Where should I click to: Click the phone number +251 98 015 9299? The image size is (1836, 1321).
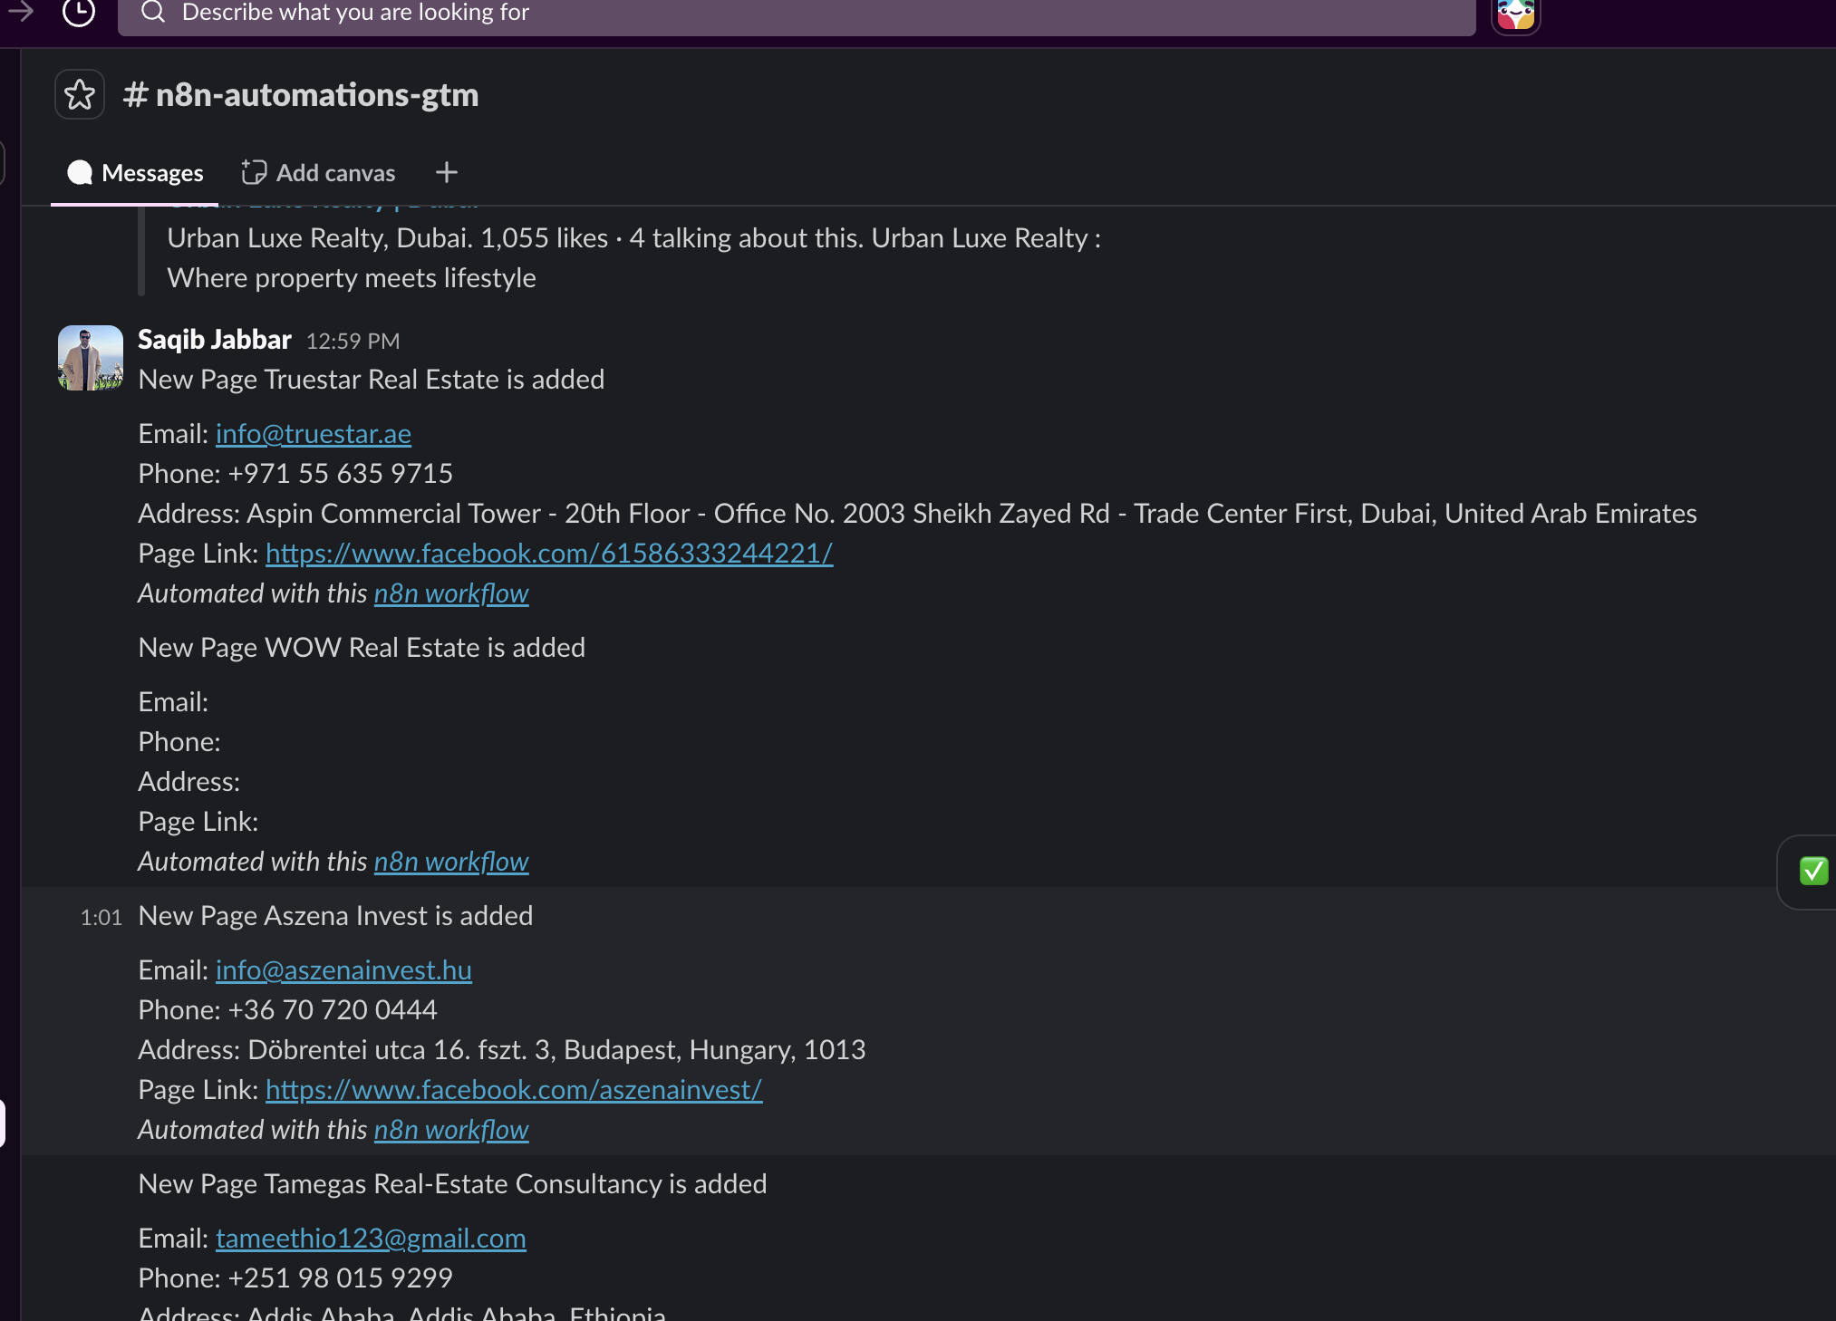[x=341, y=1278]
